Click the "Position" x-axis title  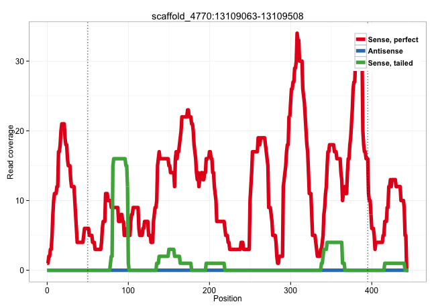click(227, 299)
